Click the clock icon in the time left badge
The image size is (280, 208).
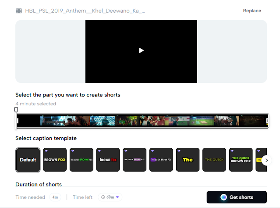point(103,197)
